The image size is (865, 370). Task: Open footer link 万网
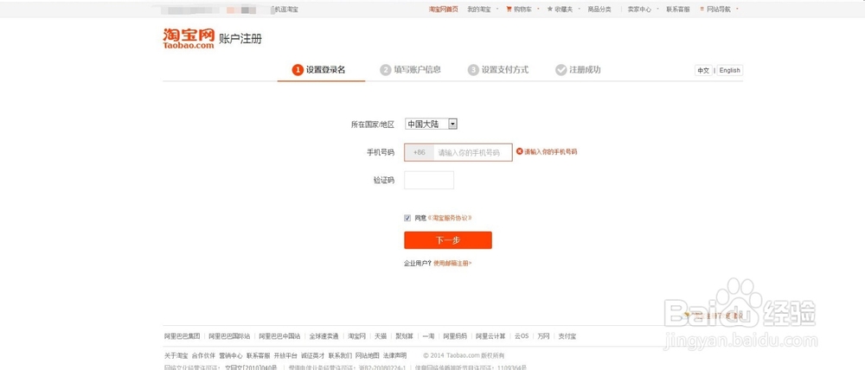(x=543, y=335)
